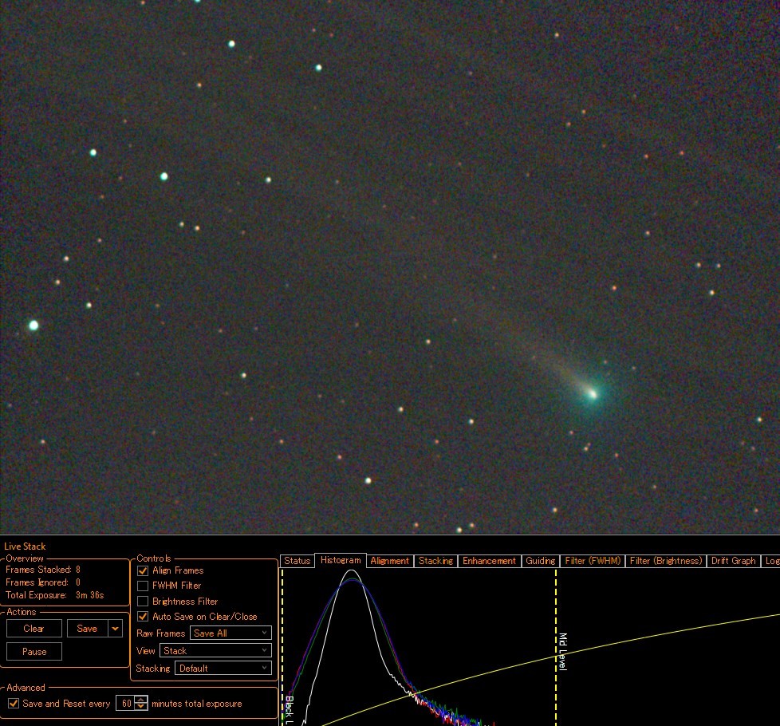780x726 pixels.
Task: Open the View dropdown showing Stack
Action: click(x=215, y=650)
